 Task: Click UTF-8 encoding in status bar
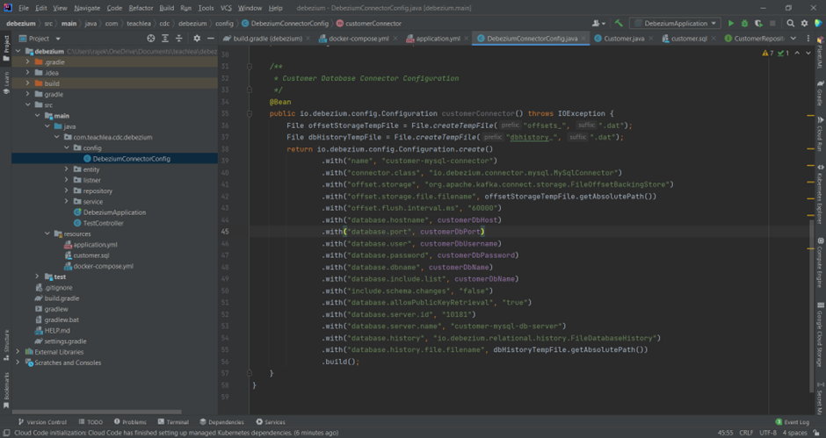click(767, 433)
